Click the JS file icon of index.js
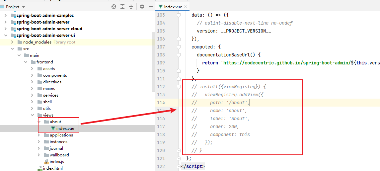 pos(46,162)
